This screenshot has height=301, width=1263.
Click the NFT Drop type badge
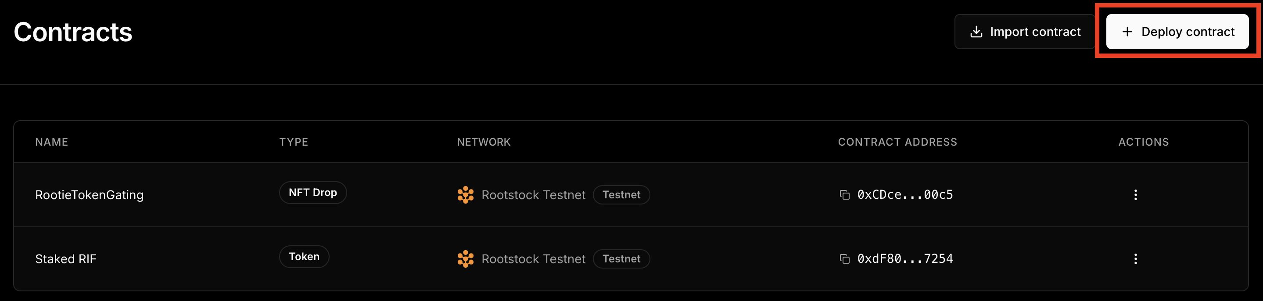313,193
